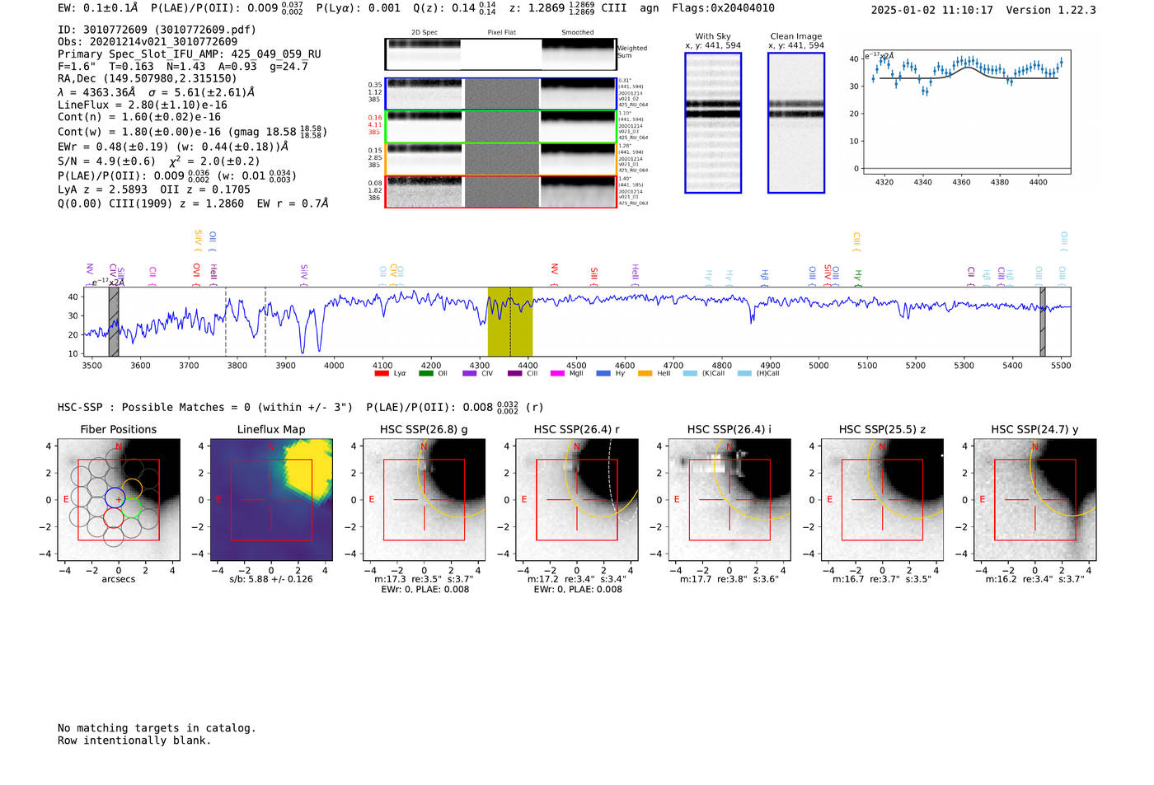
Task: Open the Fiber Positions image panel
Action: [119, 499]
